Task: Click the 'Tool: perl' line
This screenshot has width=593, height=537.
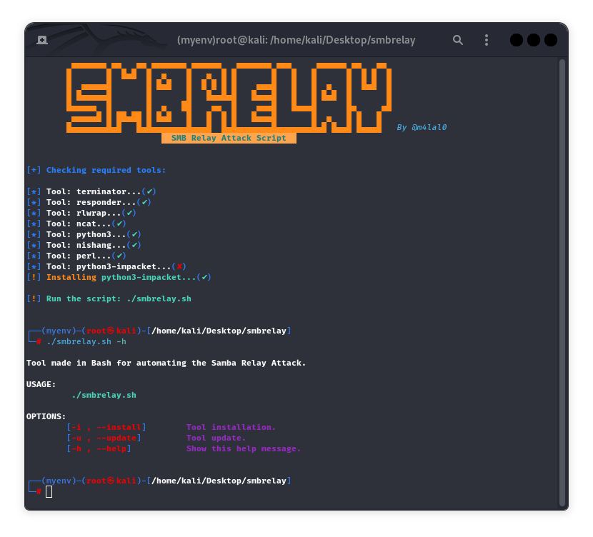Action: (x=76, y=256)
